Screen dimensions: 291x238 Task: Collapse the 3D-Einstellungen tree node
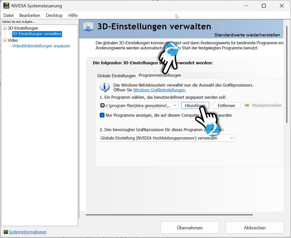click(x=5, y=28)
